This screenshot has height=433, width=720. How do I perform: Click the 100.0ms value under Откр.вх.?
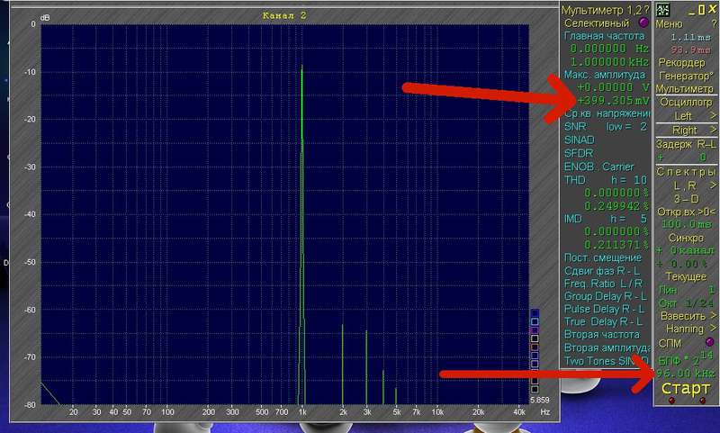coord(686,224)
